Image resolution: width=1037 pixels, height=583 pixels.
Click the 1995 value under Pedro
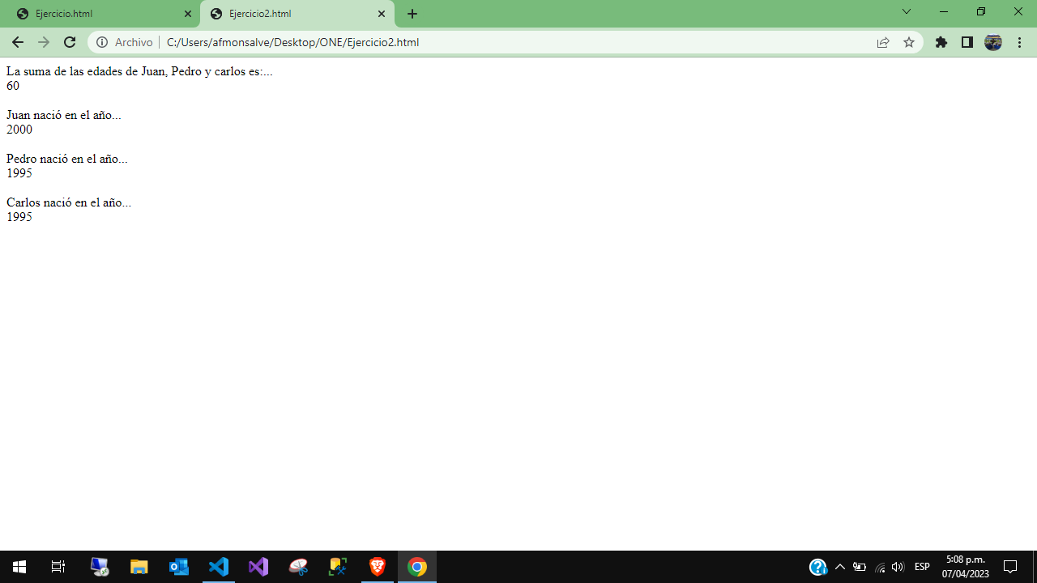[19, 173]
